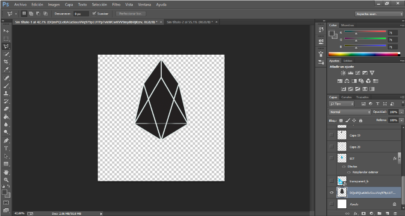The height and width of the screenshot is (216, 405).
Task: Show layer Capa 19
Action: [x=331, y=135]
